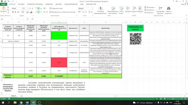Screen dimensions: 188x105
Task: Save the workbook using the floppy icon
Action: point(5,1)
